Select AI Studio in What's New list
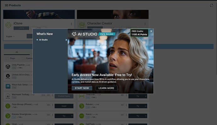The height and width of the screenshot is (125, 217). pyautogui.click(x=43, y=40)
